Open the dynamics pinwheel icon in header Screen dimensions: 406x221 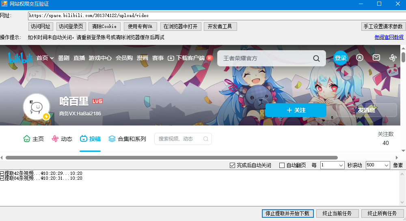tap(393, 58)
